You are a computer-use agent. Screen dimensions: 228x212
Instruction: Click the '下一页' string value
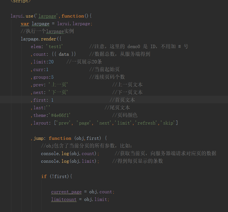[x=58, y=92]
